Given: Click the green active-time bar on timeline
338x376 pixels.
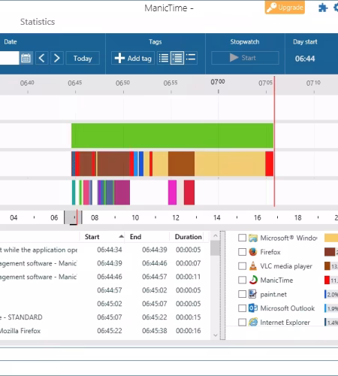Looking at the screenshot, I should (x=172, y=135).
